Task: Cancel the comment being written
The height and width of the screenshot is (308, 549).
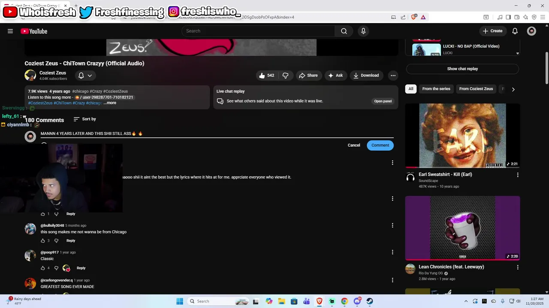Action: click(354, 145)
